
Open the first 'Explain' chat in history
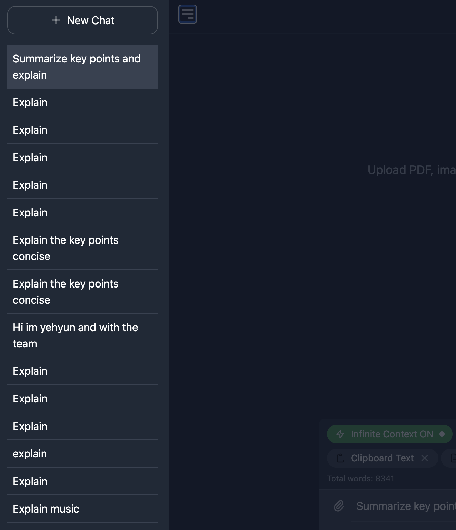[83, 102]
